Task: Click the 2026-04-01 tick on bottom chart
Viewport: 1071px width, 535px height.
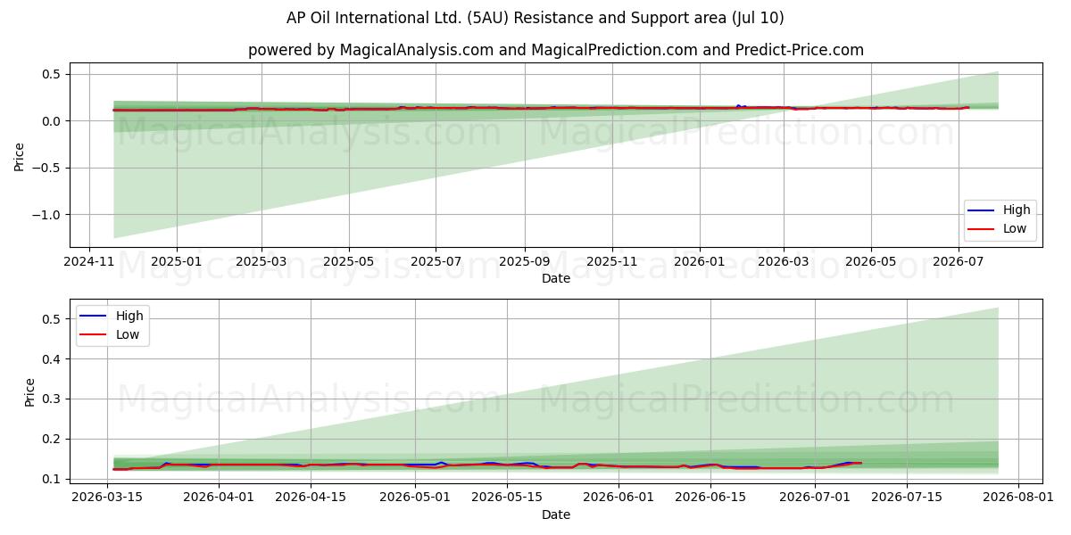Action: (x=219, y=498)
